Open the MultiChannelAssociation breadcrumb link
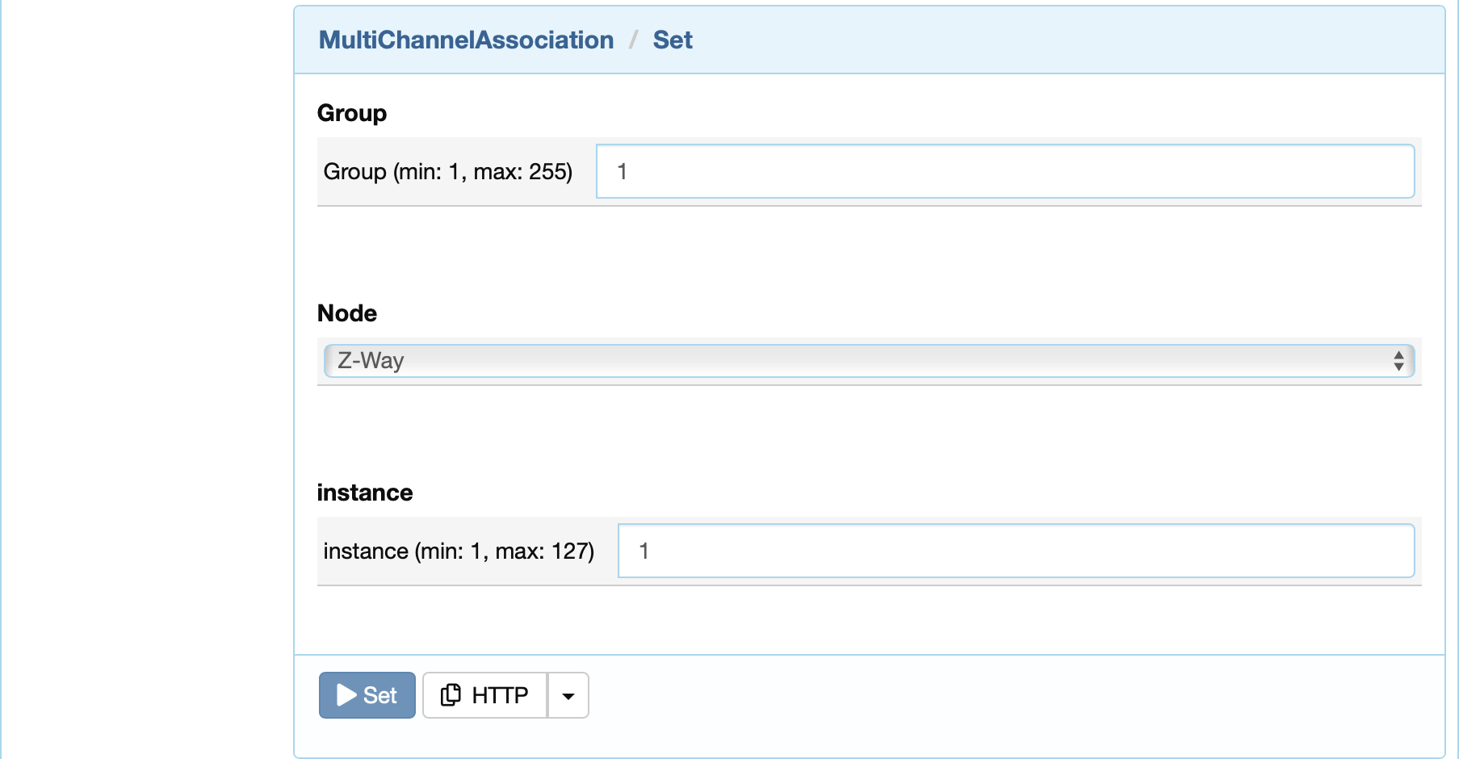This screenshot has width=1459, height=759. pyautogui.click(x=466, y=40)
